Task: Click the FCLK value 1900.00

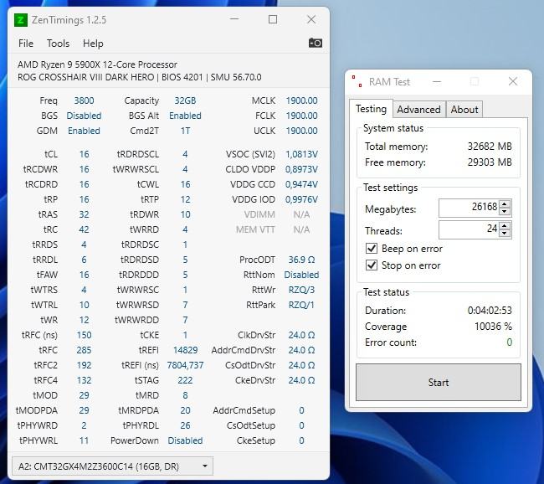Action: 301,116
